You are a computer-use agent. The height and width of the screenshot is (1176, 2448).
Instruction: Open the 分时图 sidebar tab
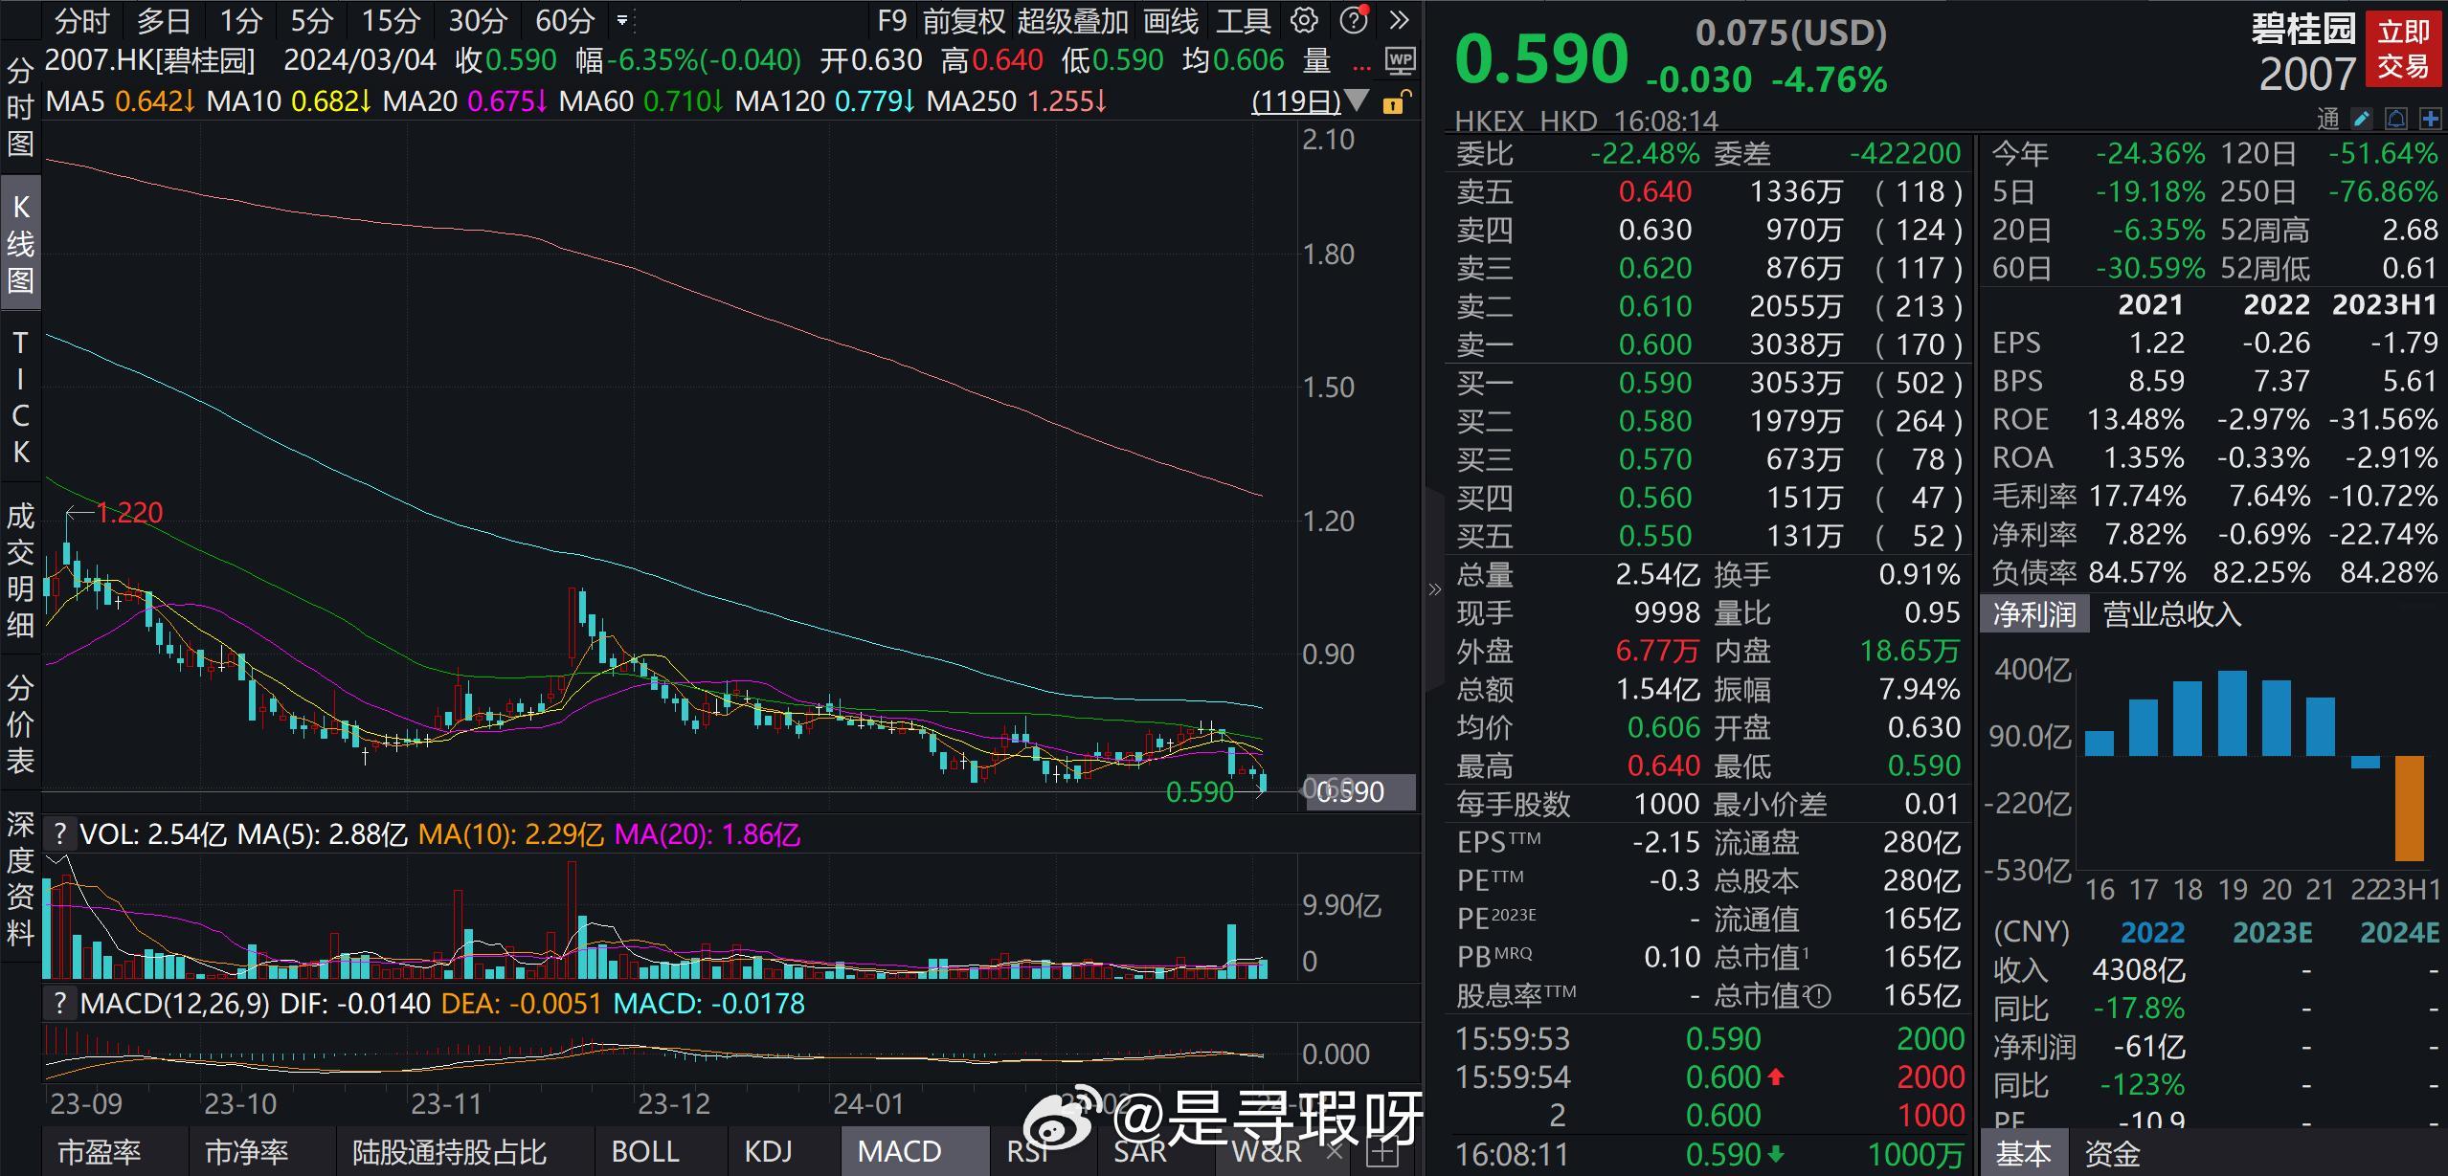coord(20,106)
